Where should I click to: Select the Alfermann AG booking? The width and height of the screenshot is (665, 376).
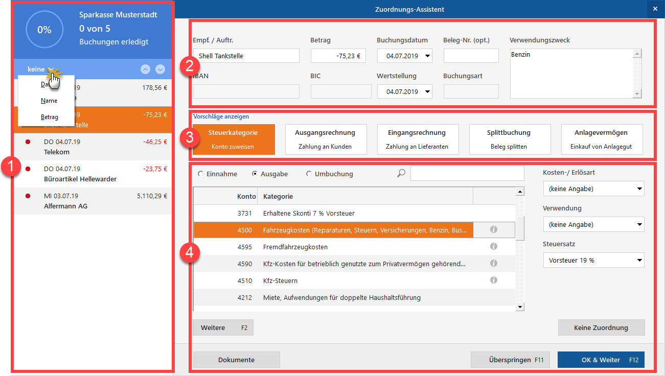click(x=93, y=201)
